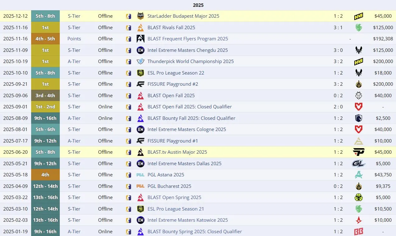Open BLAST Rivals Fall 2025 link
The image size is (396, 236).
click(171, 27)
